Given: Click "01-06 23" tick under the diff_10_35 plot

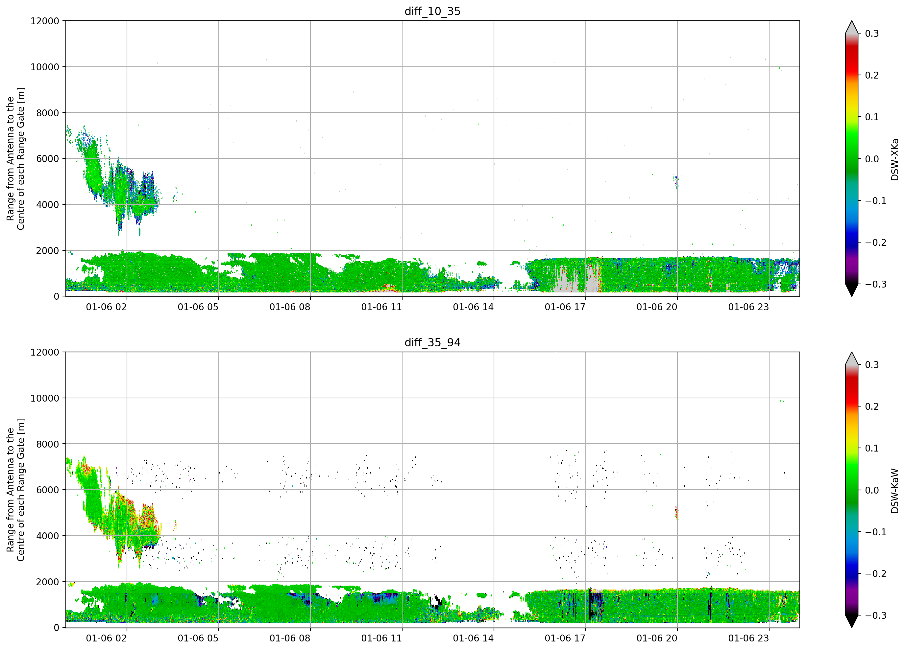Looking at the screenshot, I should coord(748,307).
